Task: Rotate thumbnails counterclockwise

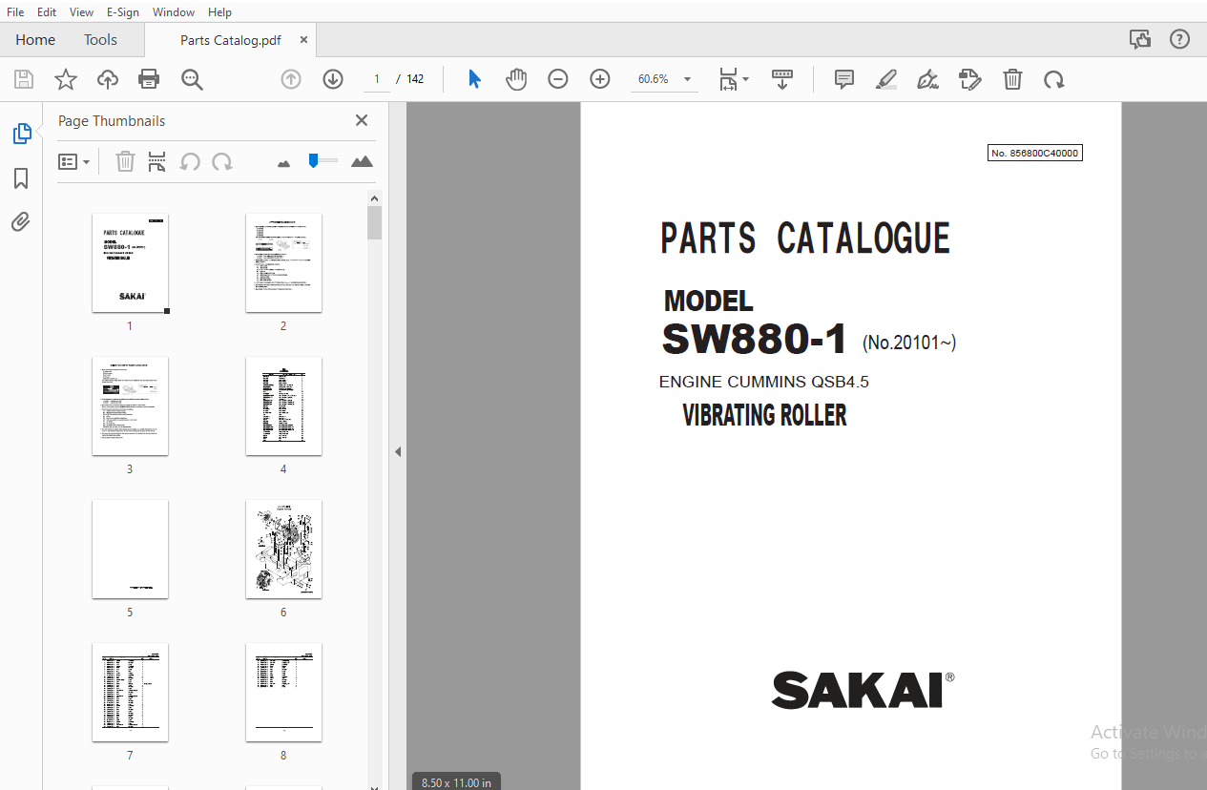Action: [x=190, y=161]
